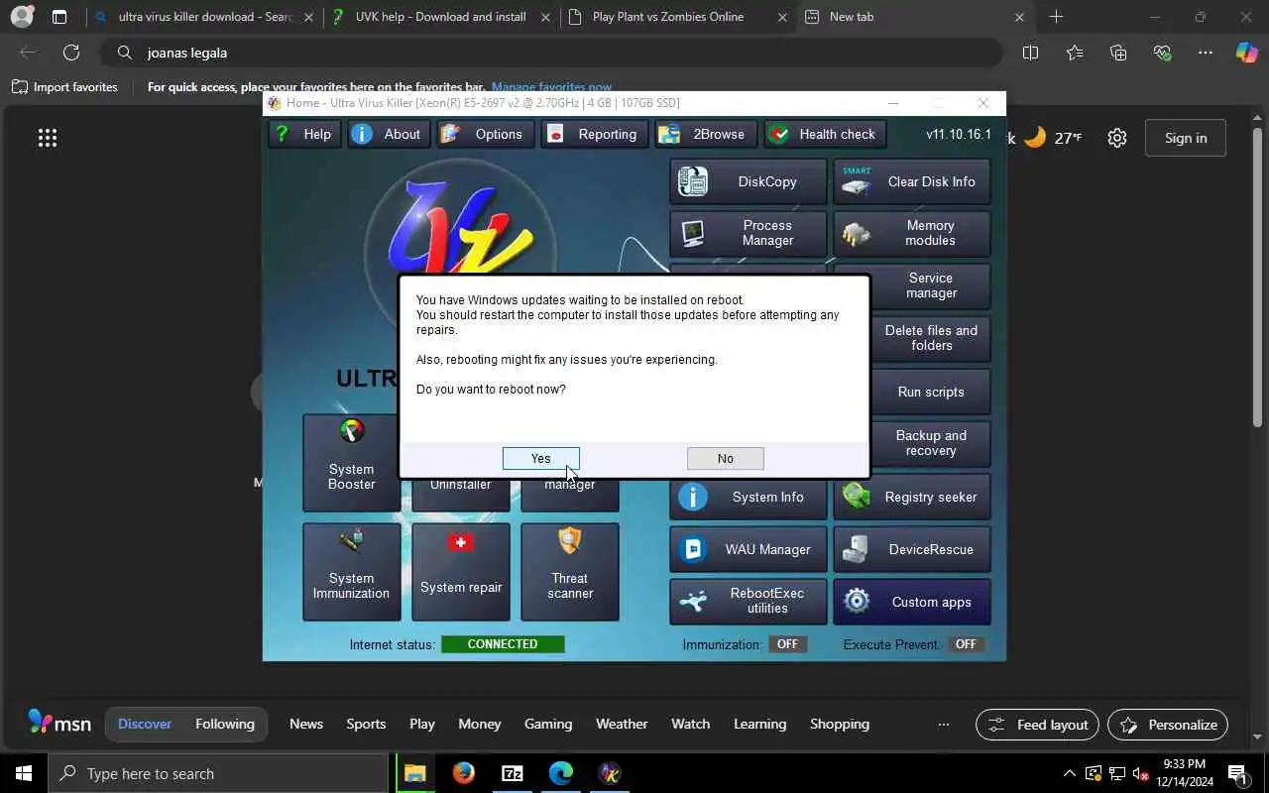This screenshot has height=793, width=1269.
Task: Open Registry seeker
Action: point(911,497)
